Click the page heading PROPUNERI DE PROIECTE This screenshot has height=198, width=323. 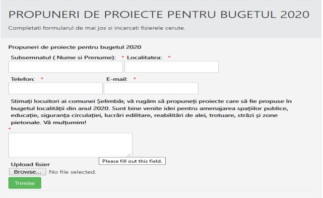159,14
